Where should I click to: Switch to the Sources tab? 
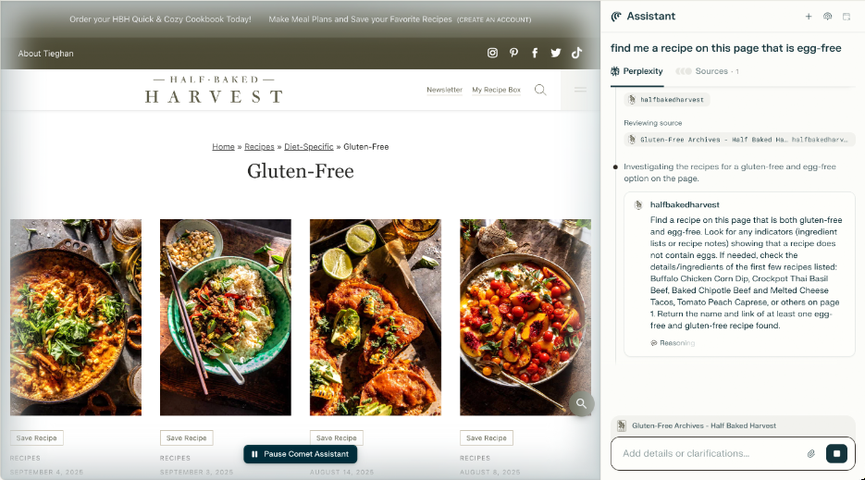click(x=707, y=71)
